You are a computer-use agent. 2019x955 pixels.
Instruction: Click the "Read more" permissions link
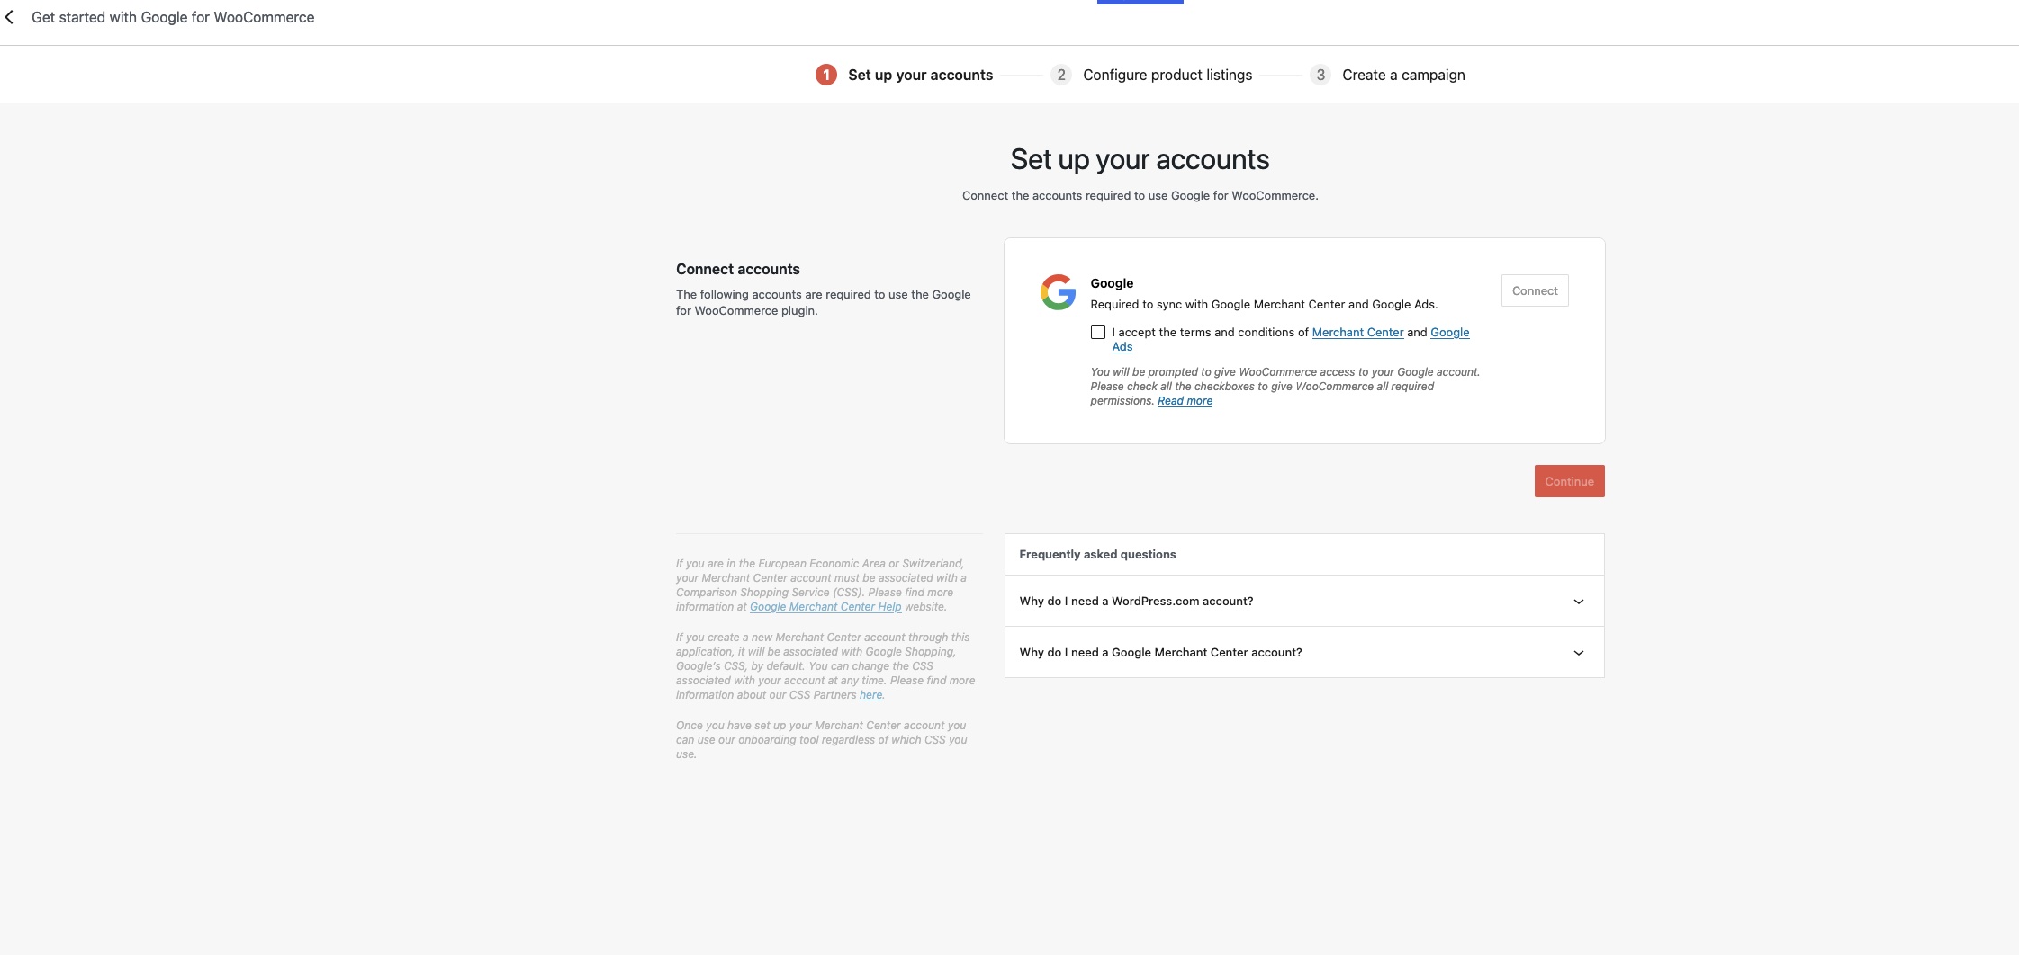click(x=1185, y=400)
